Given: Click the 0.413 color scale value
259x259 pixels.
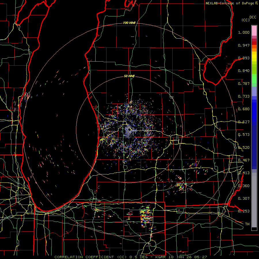Looking at the screenshot, I should [244, 173].
